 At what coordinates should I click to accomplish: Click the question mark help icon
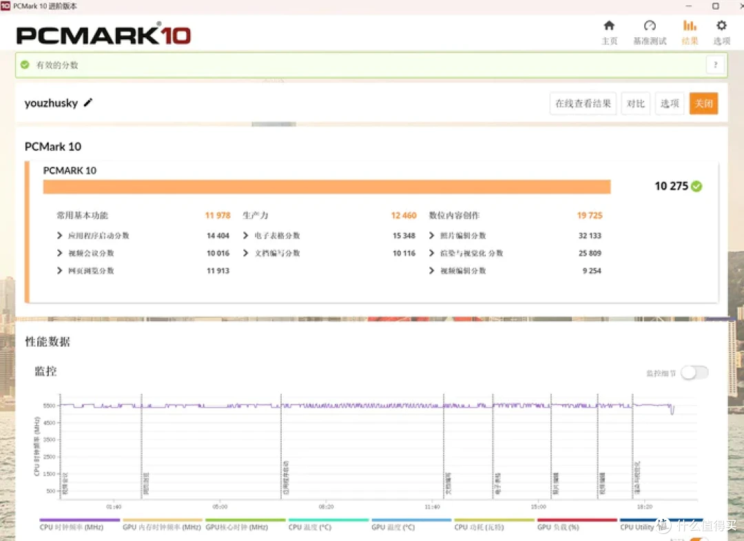click(716, 65)
